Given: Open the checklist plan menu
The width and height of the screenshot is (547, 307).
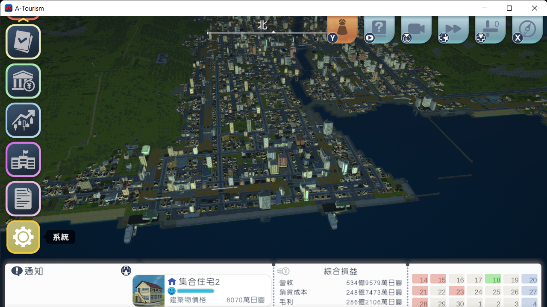Looking at the screenshot, I should pyautogui.click(x=23, y=42).
